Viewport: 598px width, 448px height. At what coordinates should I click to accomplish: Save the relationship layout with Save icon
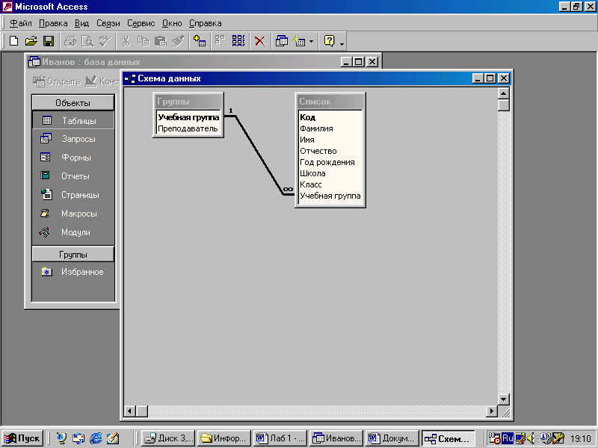49,41
